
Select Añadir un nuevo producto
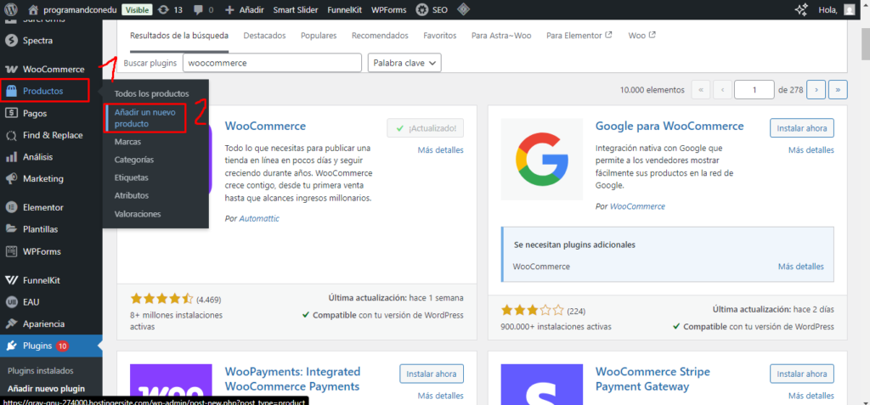click(x=144, y=118)
